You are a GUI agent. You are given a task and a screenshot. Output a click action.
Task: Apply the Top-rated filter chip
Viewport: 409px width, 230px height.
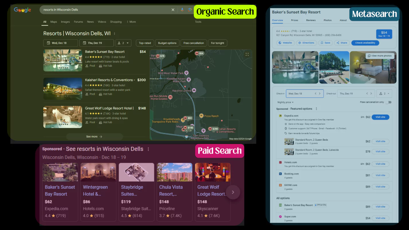pyautogui.click(x=145, y=43)
